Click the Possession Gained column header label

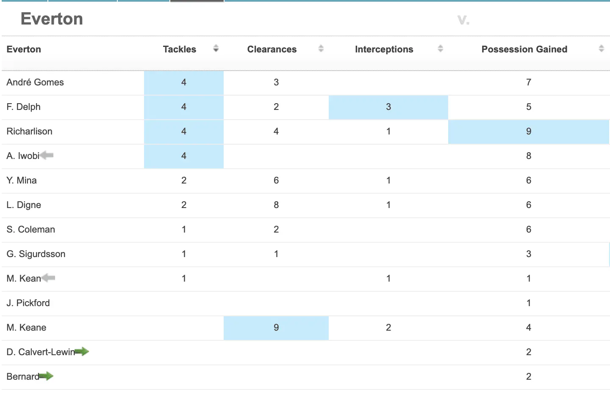coord(524,49)
